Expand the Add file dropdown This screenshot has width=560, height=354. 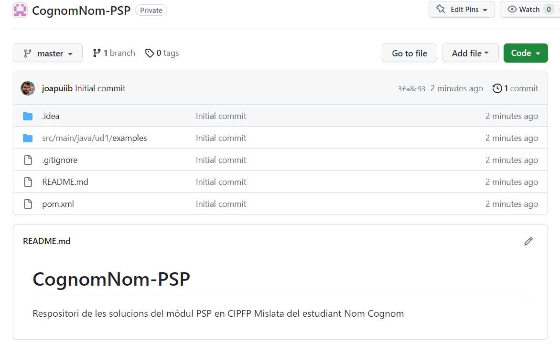(470, 53)
